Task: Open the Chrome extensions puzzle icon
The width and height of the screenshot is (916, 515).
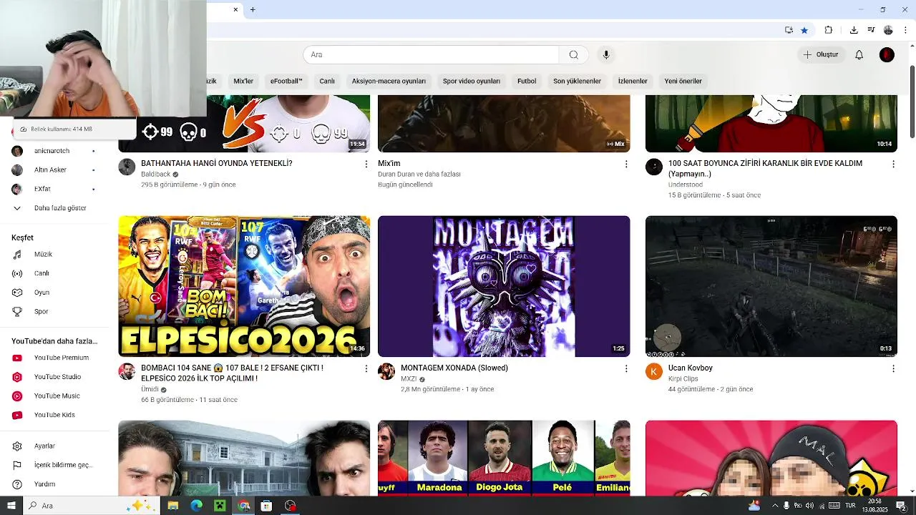Action: [828, 30]
